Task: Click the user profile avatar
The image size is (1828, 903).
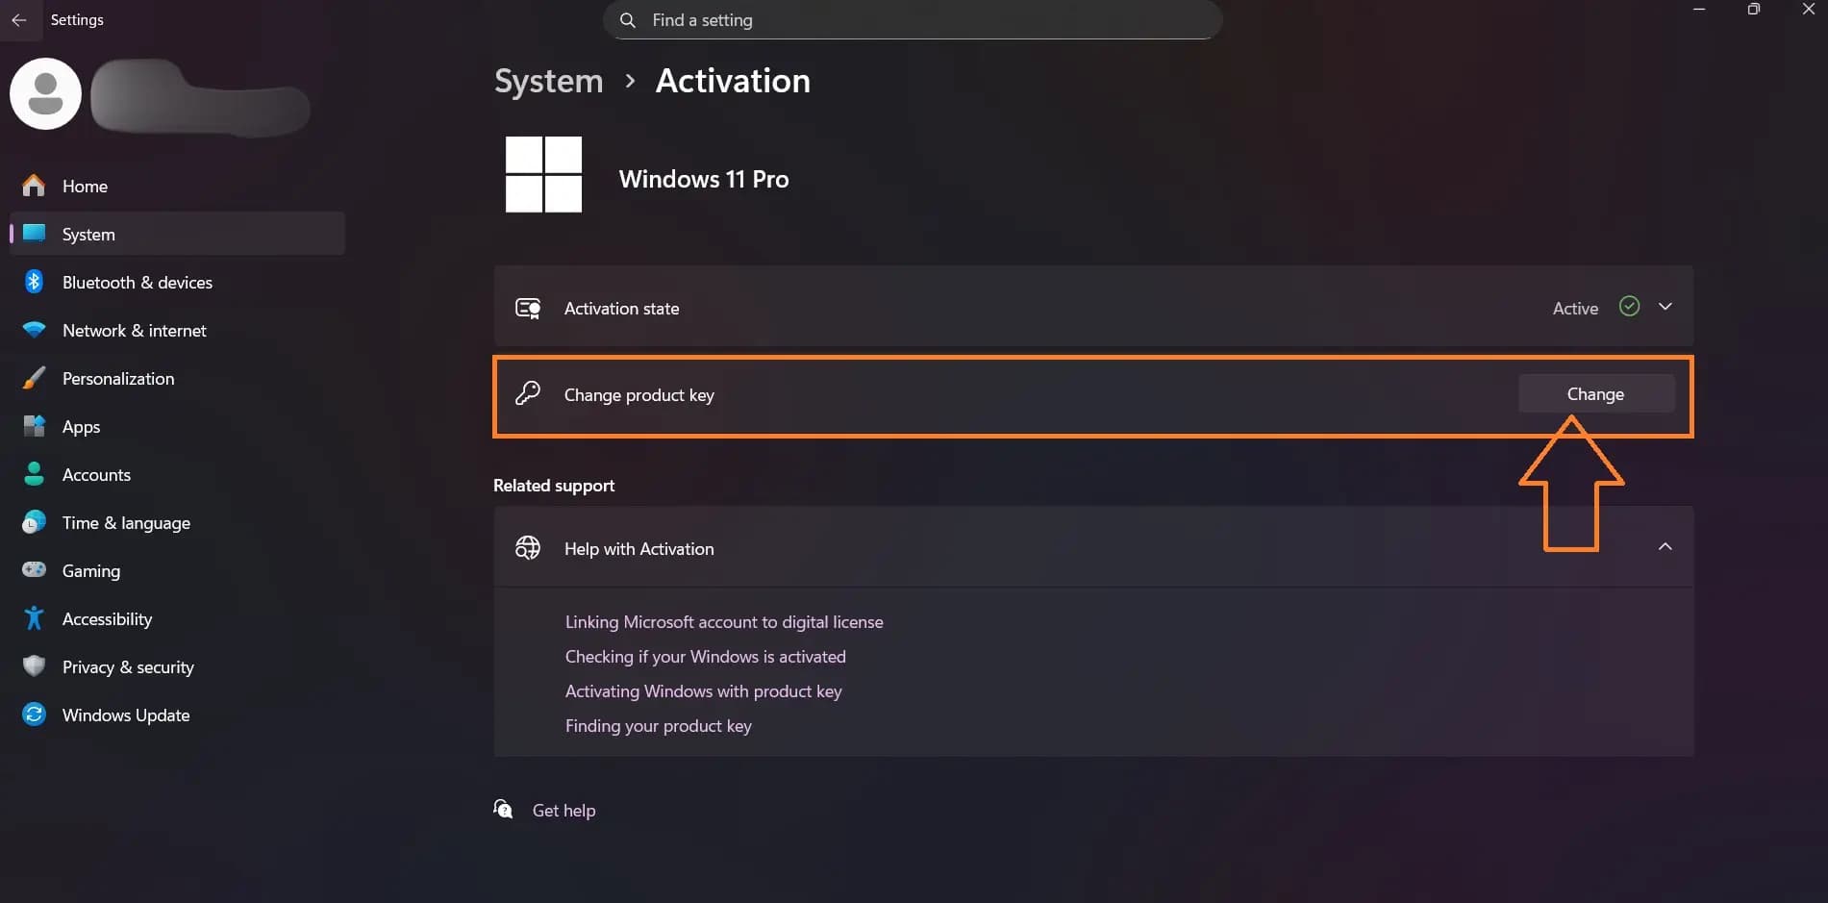Action: (45, 93)
